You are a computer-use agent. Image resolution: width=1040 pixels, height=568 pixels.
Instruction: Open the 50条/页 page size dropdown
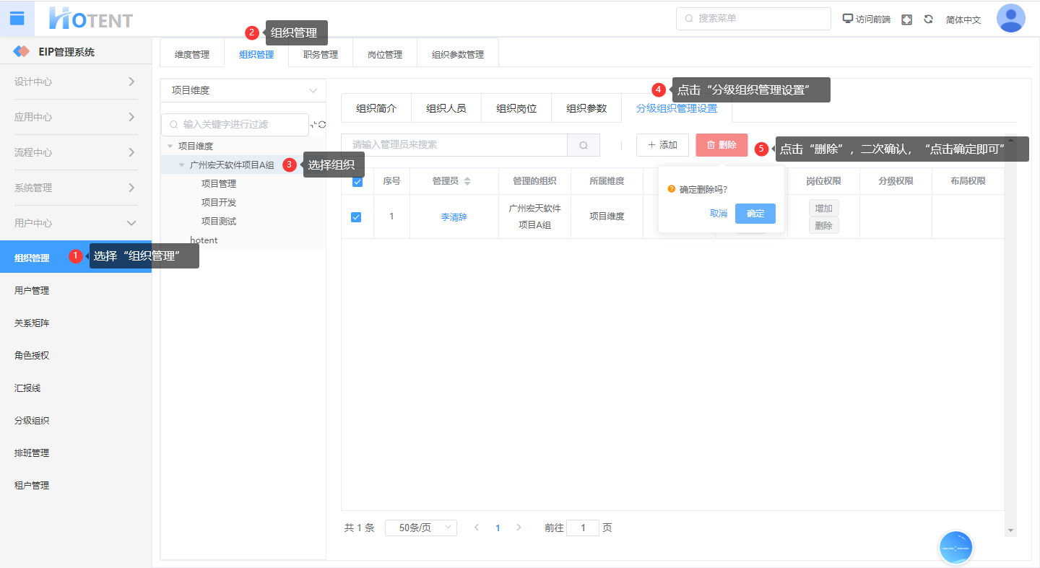[x=420, y=528]
